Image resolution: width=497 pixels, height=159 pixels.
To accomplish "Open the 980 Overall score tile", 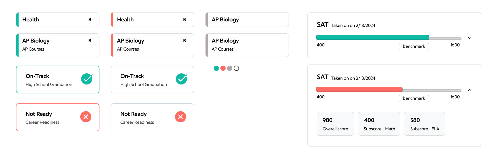I will click(335, 124).
